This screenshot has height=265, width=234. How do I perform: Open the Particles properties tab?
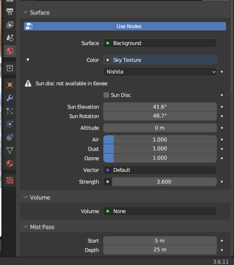click(10, 111)
